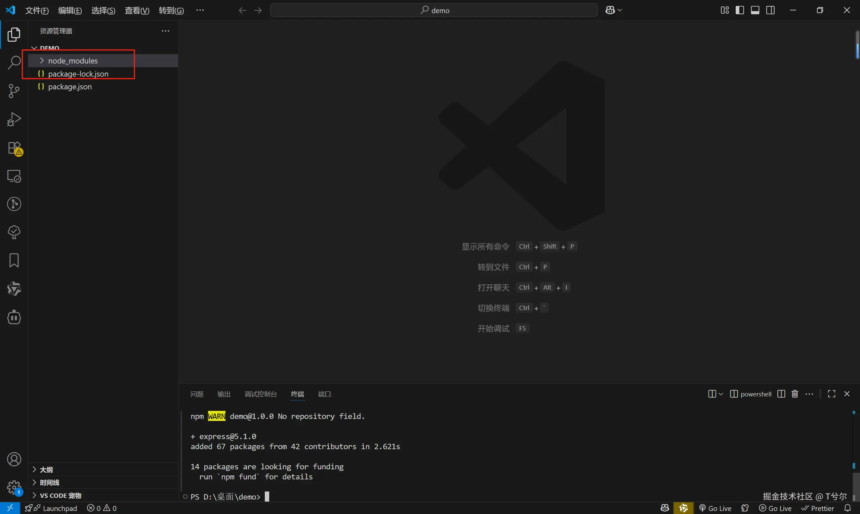
Task: Open the Bookmarks sidebar icon
Action: [x=14, y=260]
